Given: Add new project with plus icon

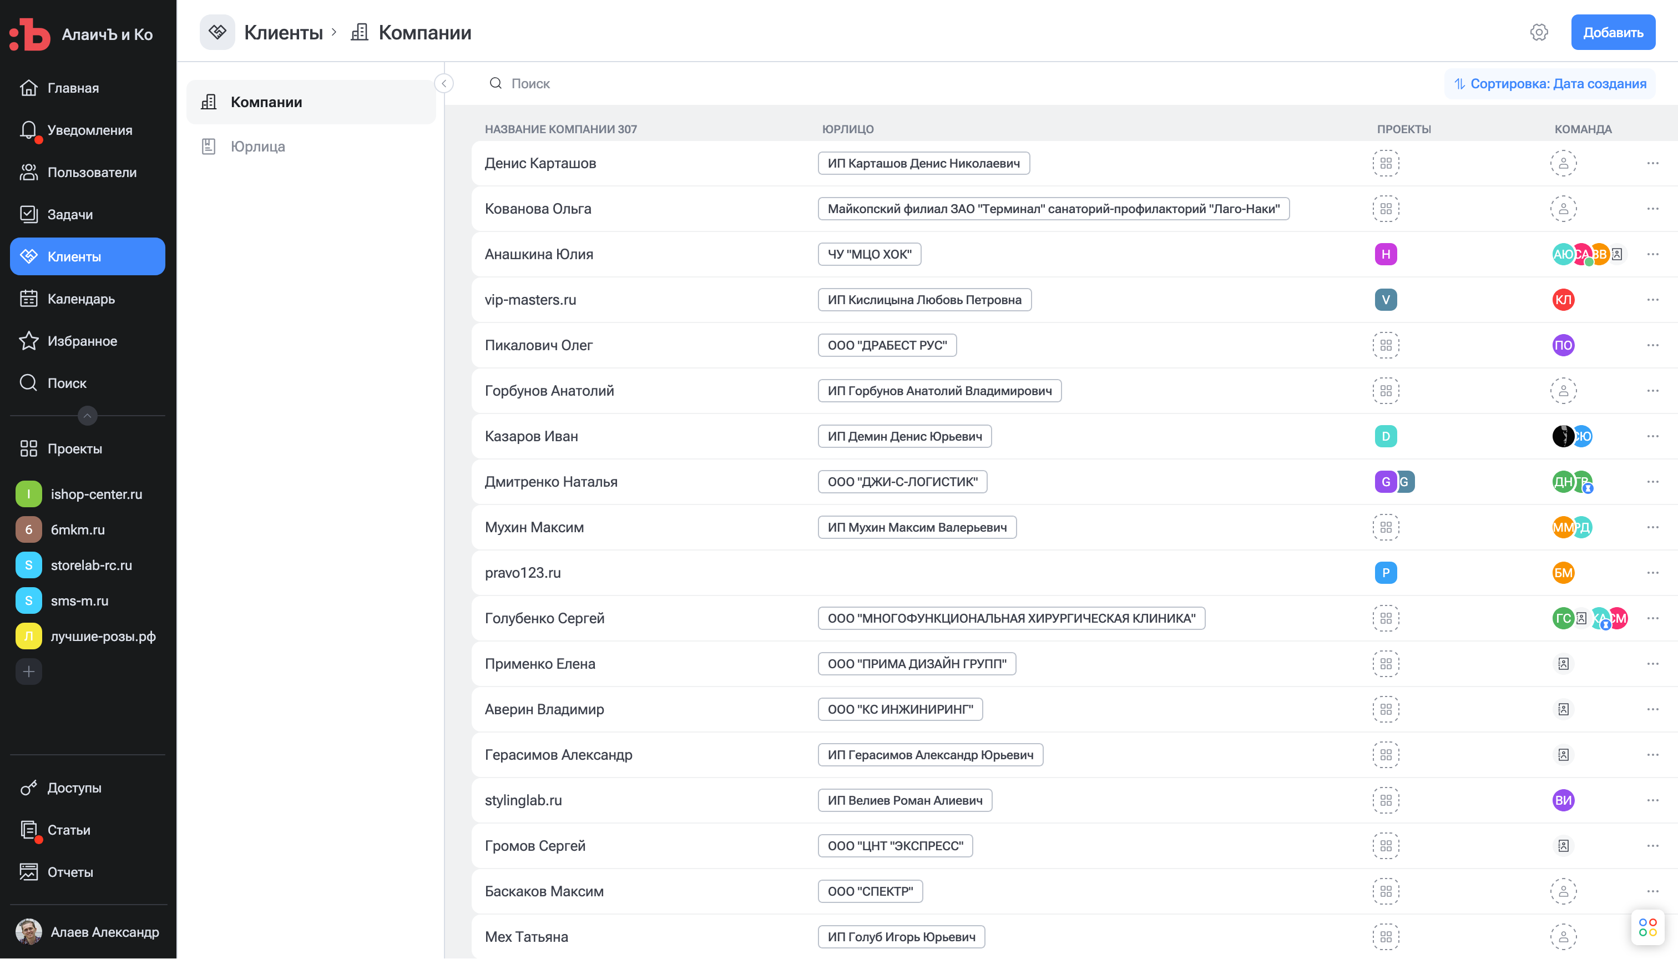Looking at the screenshot, I should (28, 672).
